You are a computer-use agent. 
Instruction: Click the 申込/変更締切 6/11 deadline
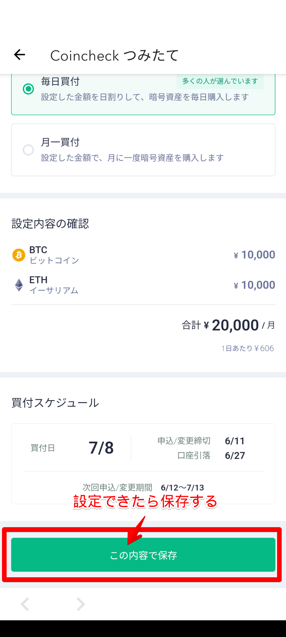pos(201,441)
